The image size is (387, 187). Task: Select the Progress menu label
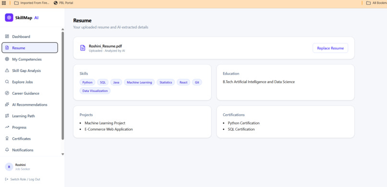click(19, 127)
